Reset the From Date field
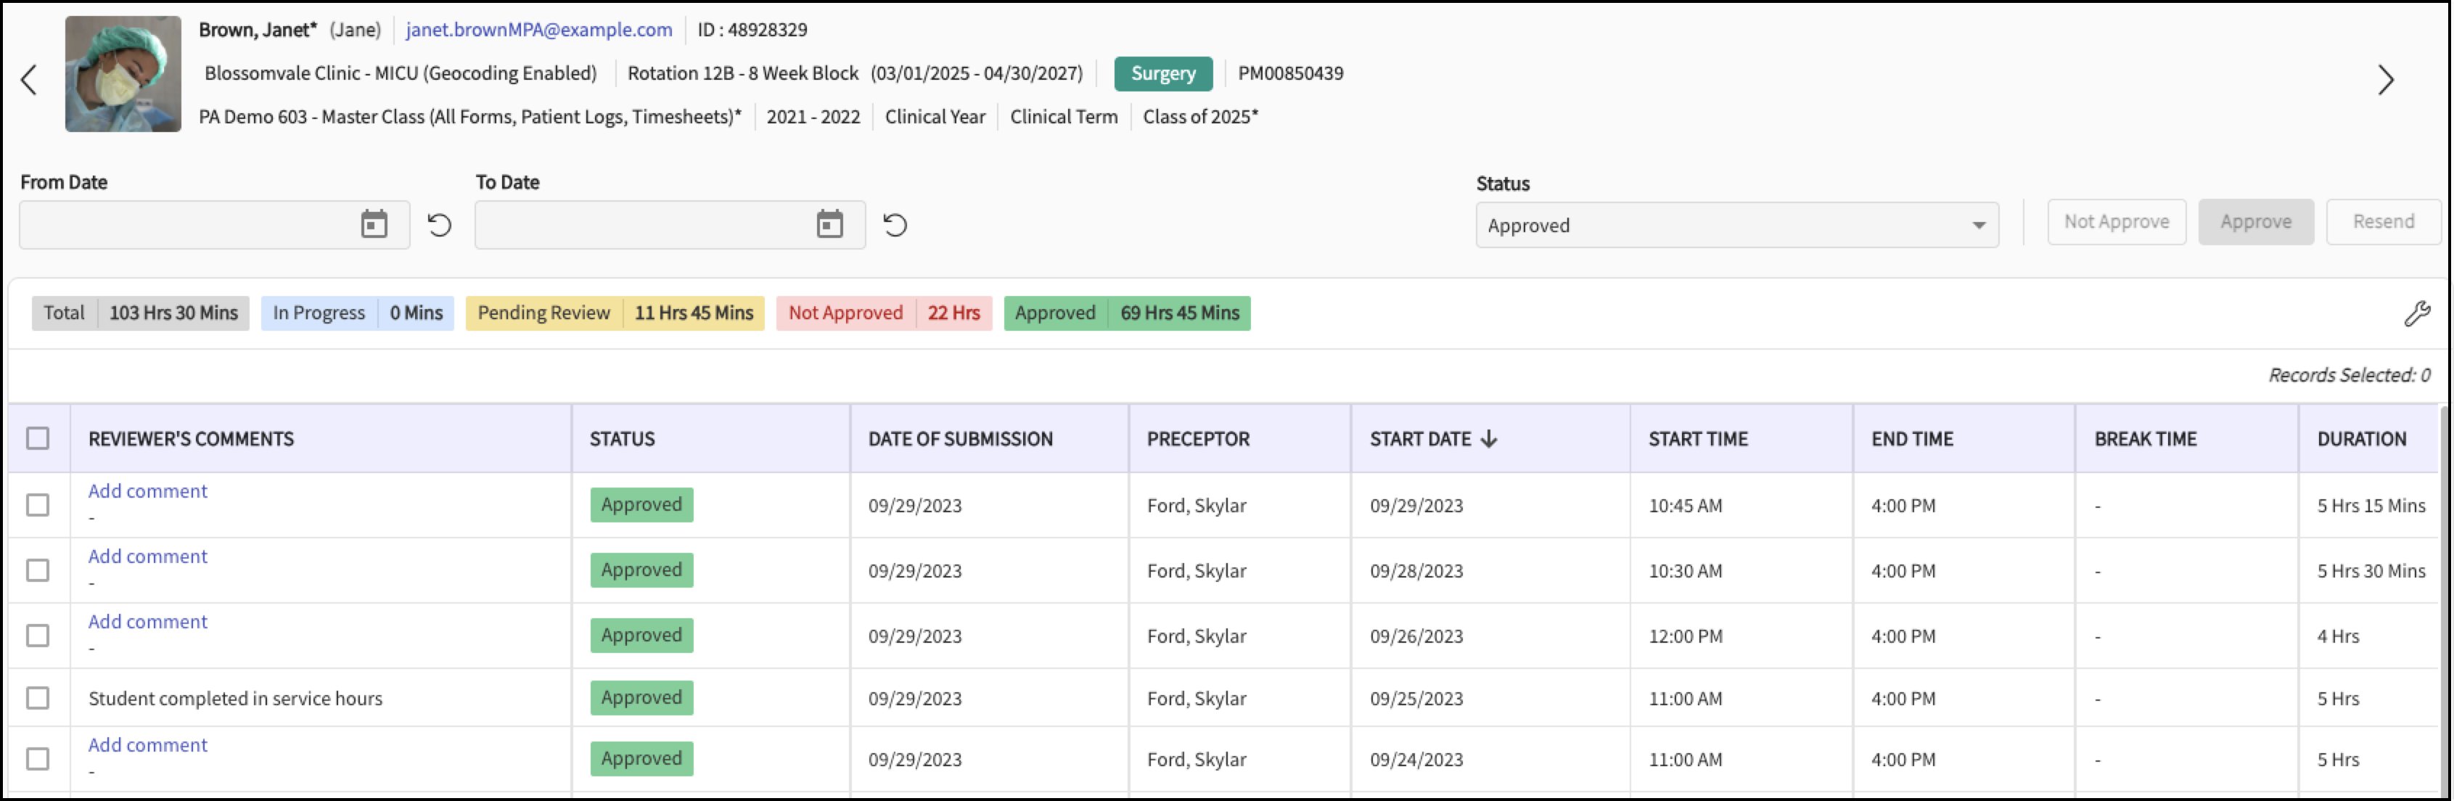This screenshot has height=801, width=2454. [439, 226]
